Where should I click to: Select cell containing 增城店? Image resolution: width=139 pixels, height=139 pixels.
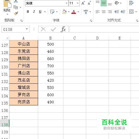(24, 87)
